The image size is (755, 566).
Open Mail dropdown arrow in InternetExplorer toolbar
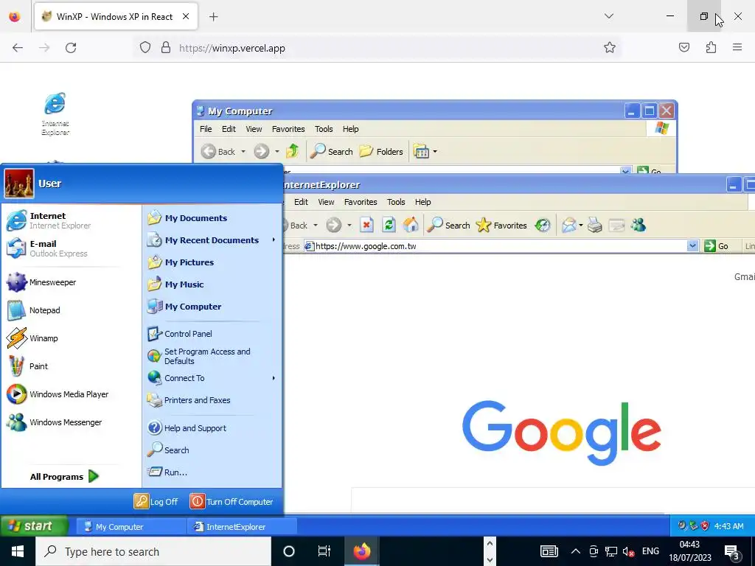[581, 226]
